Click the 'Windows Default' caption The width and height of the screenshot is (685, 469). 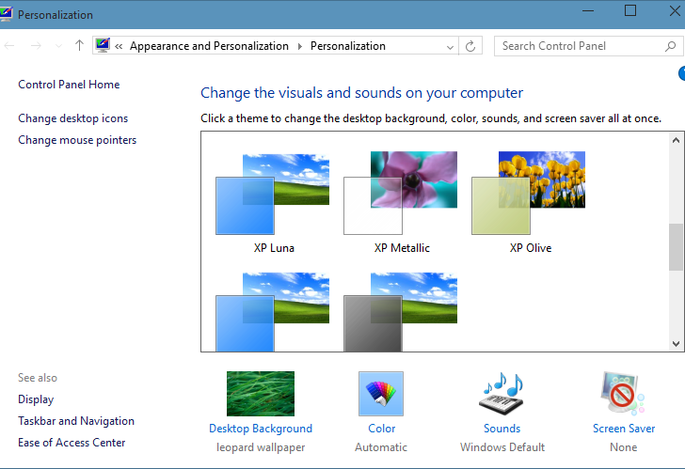502,447
